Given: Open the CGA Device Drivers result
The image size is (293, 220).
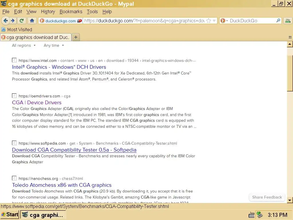Looking at the screenshot, I should 37,103.
